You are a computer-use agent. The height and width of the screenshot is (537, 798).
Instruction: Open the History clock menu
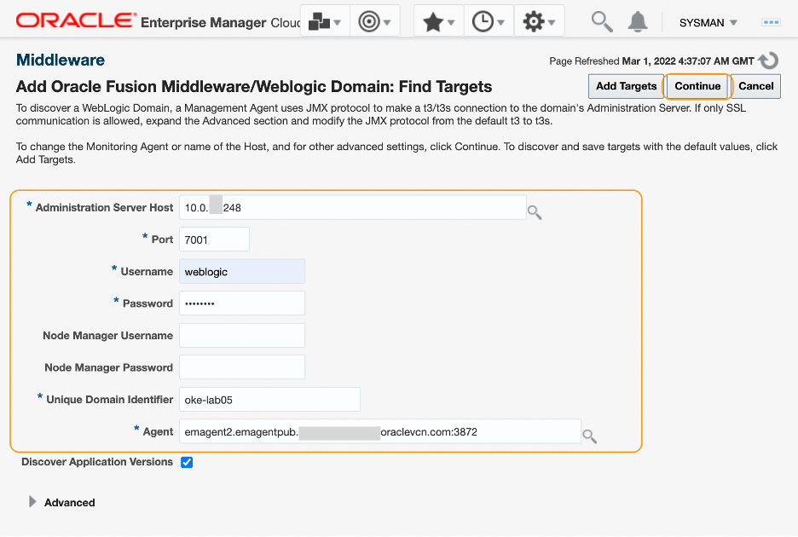(x=488, y=21)
